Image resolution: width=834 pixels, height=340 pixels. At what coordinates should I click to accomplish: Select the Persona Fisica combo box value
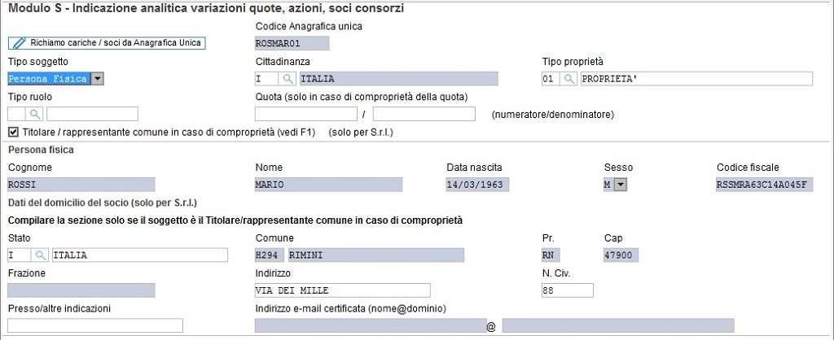coord(49,79)
